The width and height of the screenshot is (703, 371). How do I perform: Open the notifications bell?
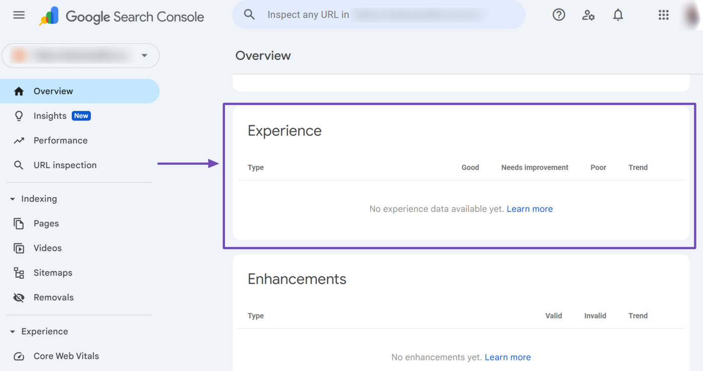(618, 15)
